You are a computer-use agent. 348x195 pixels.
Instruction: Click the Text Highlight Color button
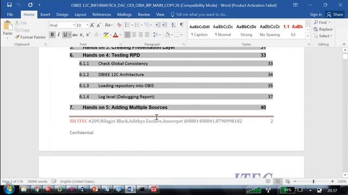[x=106, y=35]
